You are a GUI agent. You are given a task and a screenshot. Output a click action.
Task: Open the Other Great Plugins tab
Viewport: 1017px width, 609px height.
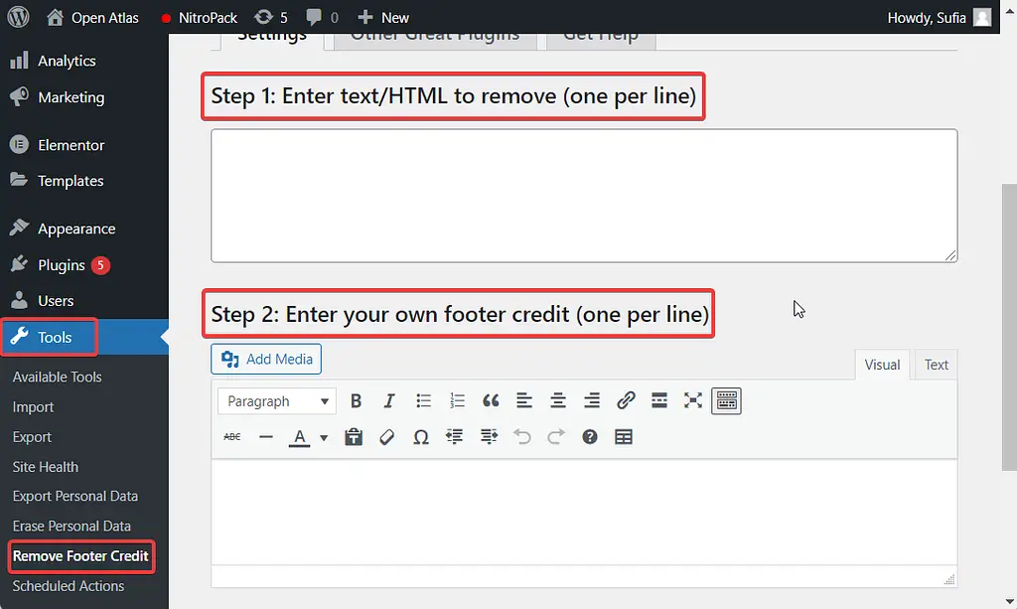(x=434, y=35)
